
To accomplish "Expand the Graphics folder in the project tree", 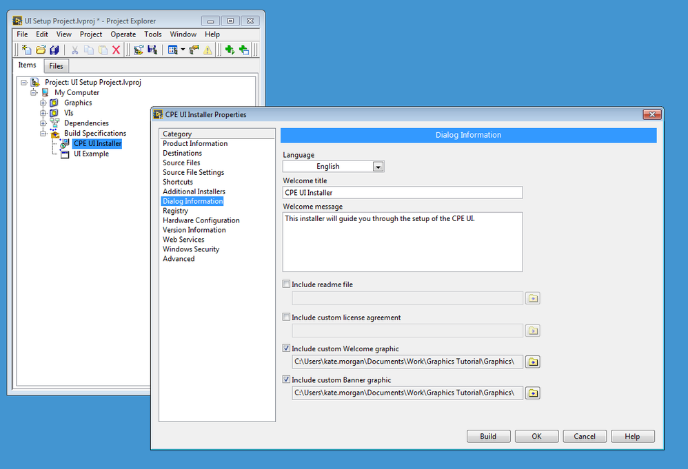I will (41, 102).
